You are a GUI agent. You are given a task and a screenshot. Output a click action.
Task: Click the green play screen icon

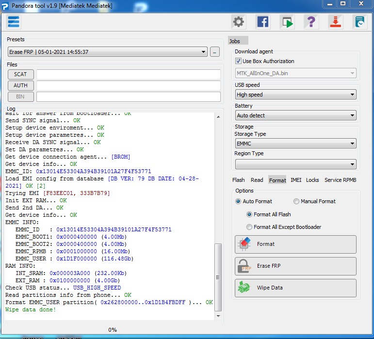(287, 22)
